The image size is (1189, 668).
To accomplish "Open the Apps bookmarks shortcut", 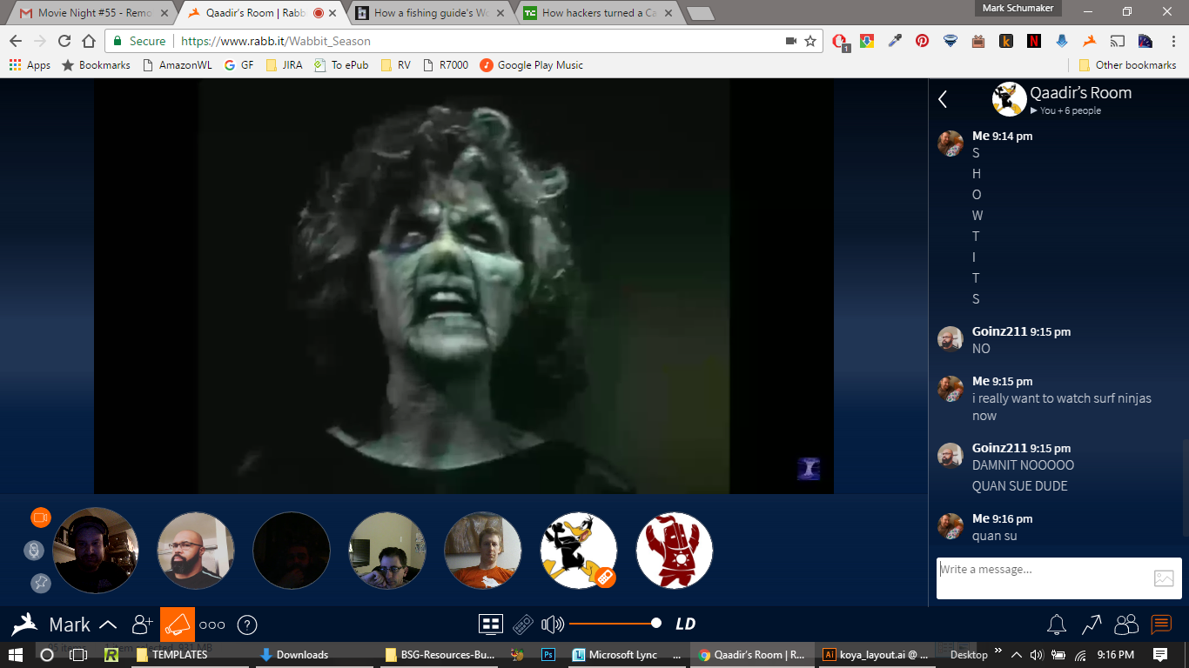I will [x=30, y=65].
